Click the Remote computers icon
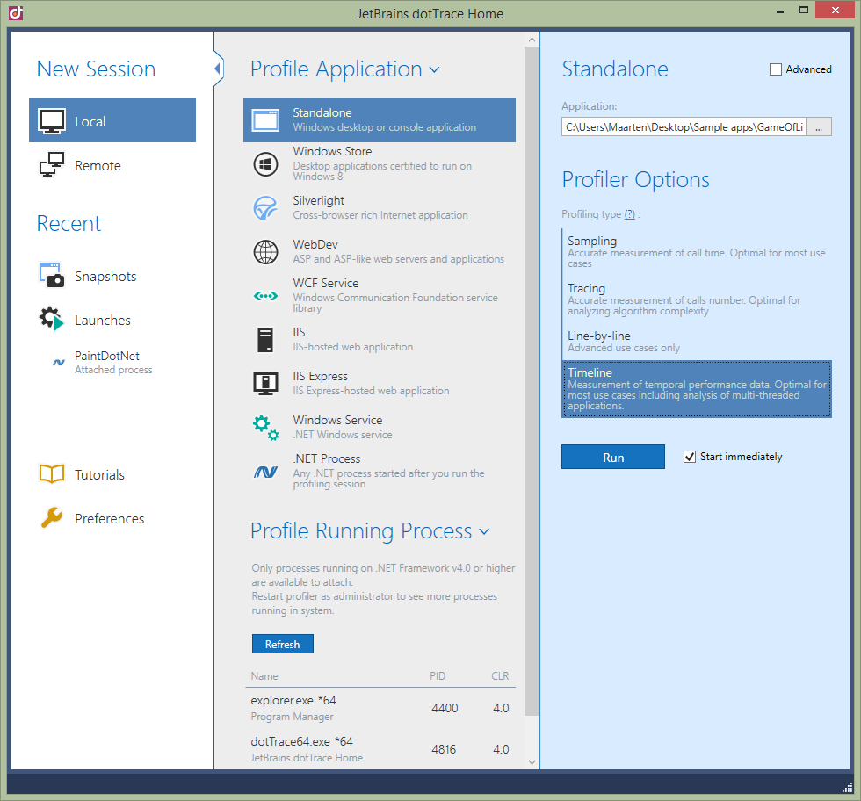Image resolution: width=861 pixels, height=801 pixels. click(52, 165)
